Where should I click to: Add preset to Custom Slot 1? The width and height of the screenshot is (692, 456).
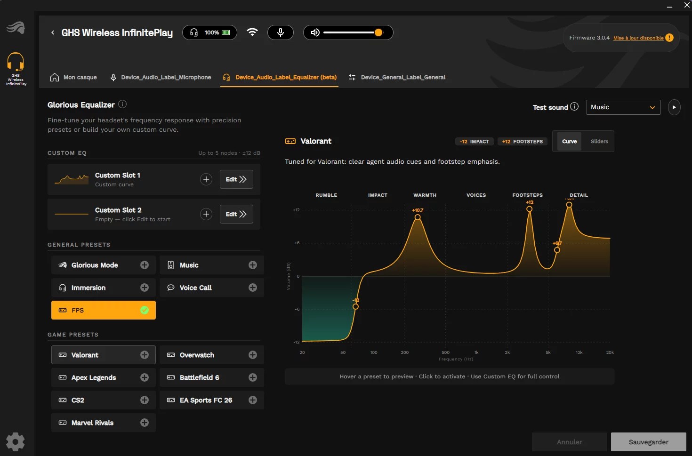(206, 179)
